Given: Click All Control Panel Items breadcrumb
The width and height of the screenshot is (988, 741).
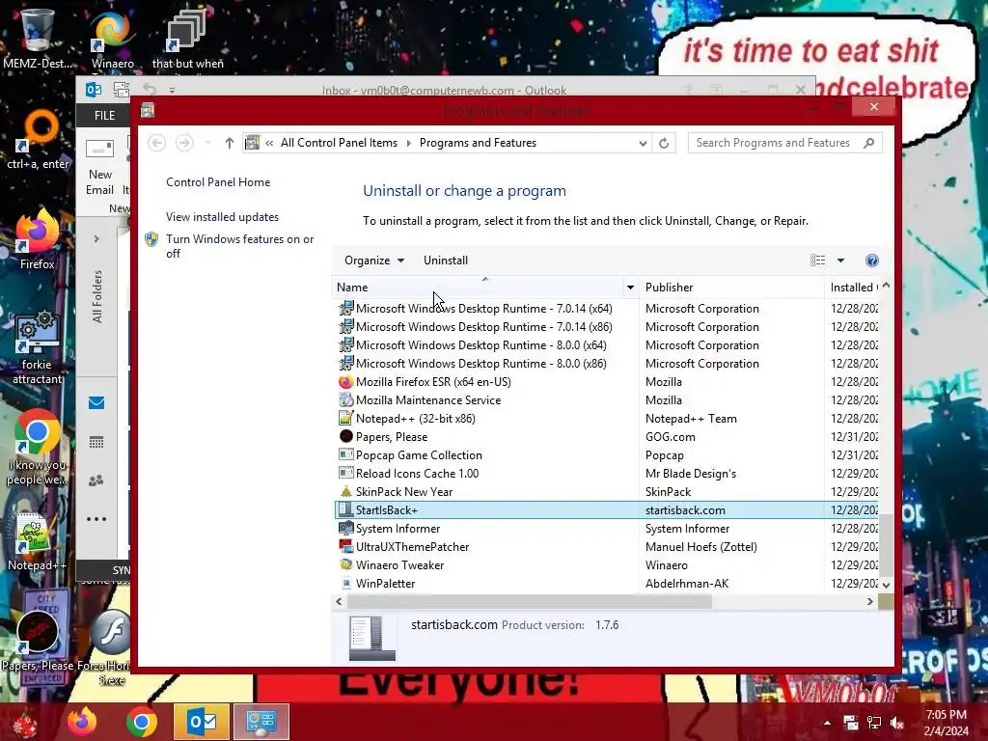Looking at the screenshot, I should tap(339, 143).
